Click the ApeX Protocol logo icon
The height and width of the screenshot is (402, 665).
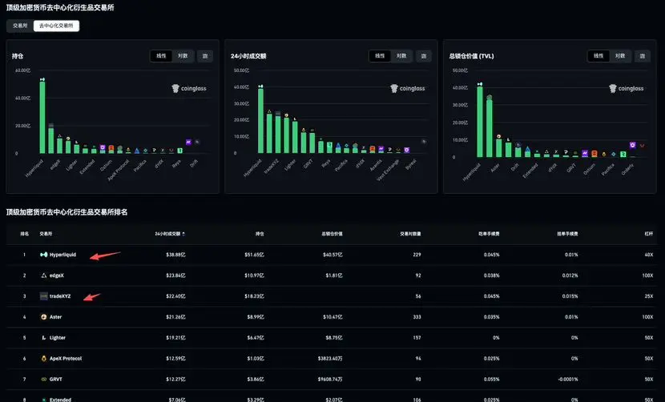coord(43,358)
